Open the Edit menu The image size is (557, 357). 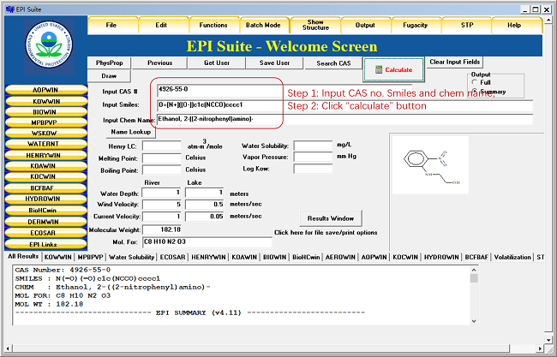click(x=161, y=25)
